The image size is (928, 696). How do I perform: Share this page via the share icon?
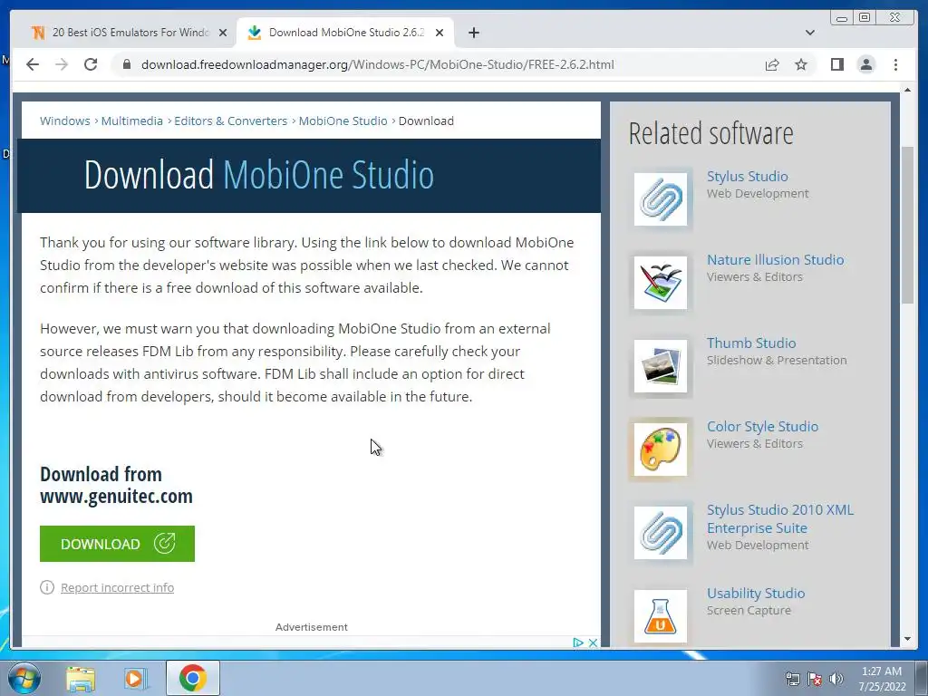point(772,64)
